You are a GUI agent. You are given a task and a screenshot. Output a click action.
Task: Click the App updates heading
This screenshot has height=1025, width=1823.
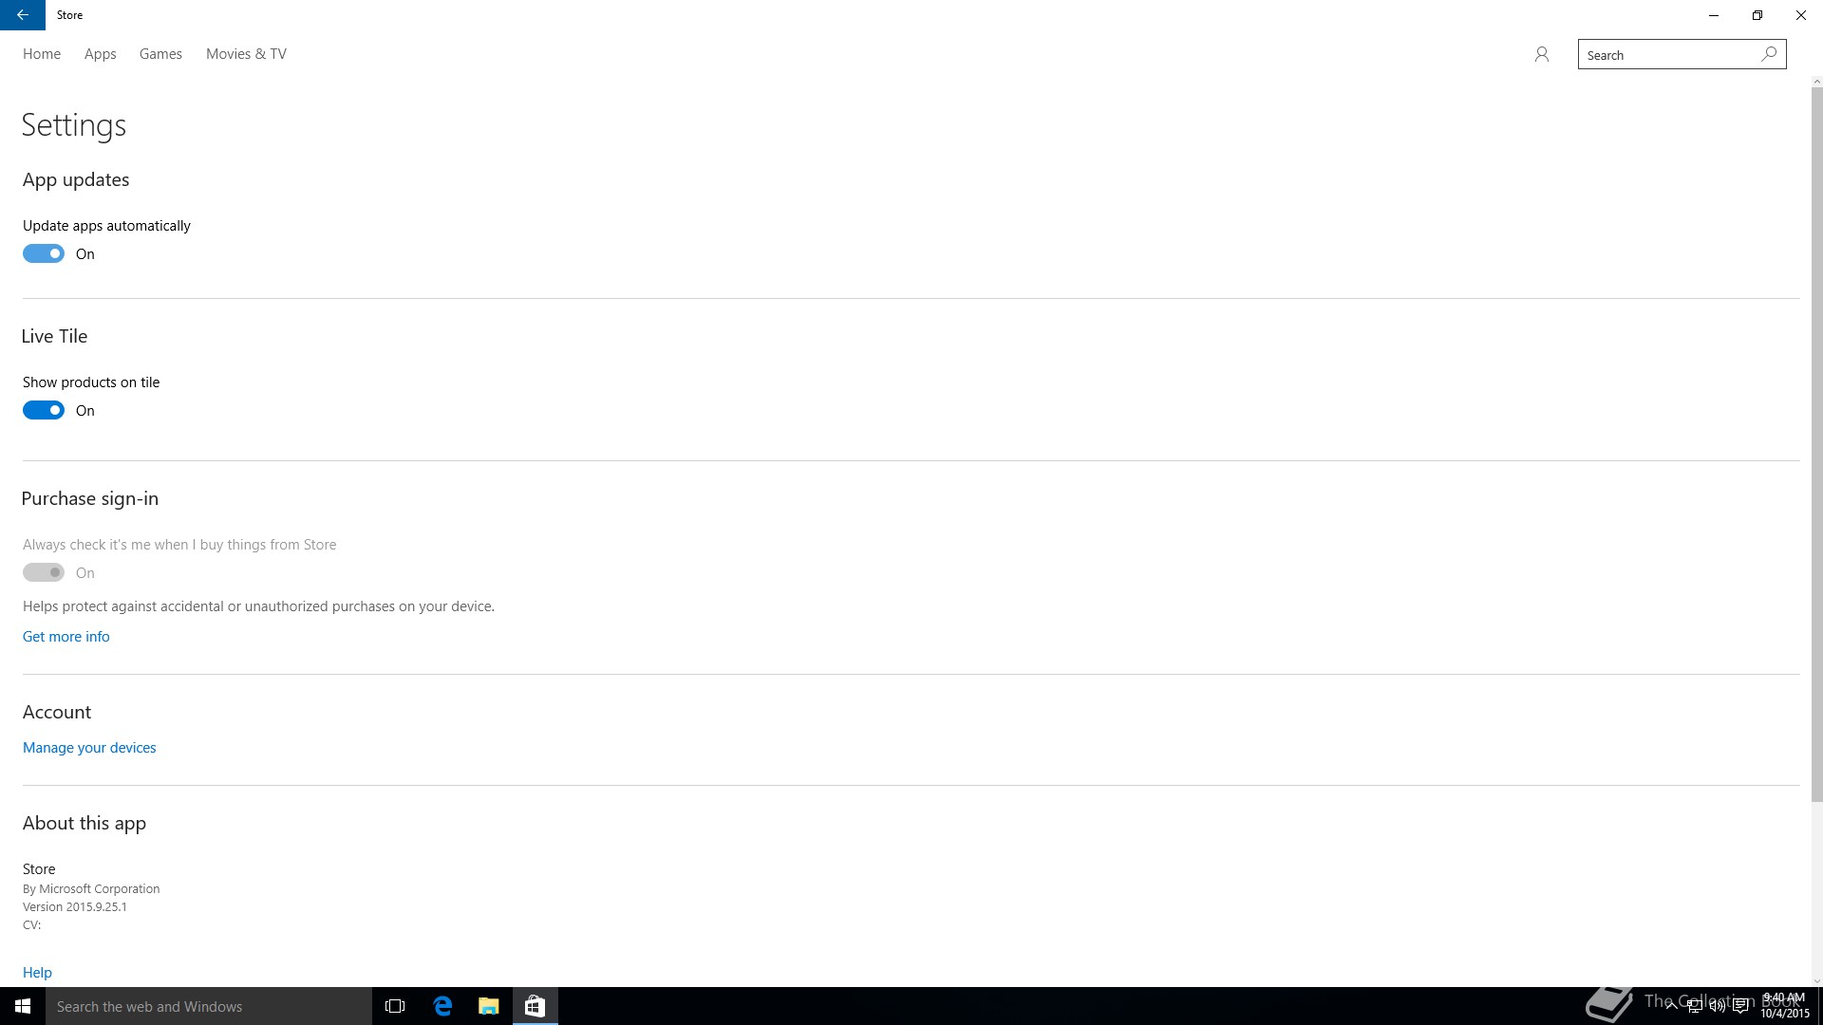(x=76, y=179)
